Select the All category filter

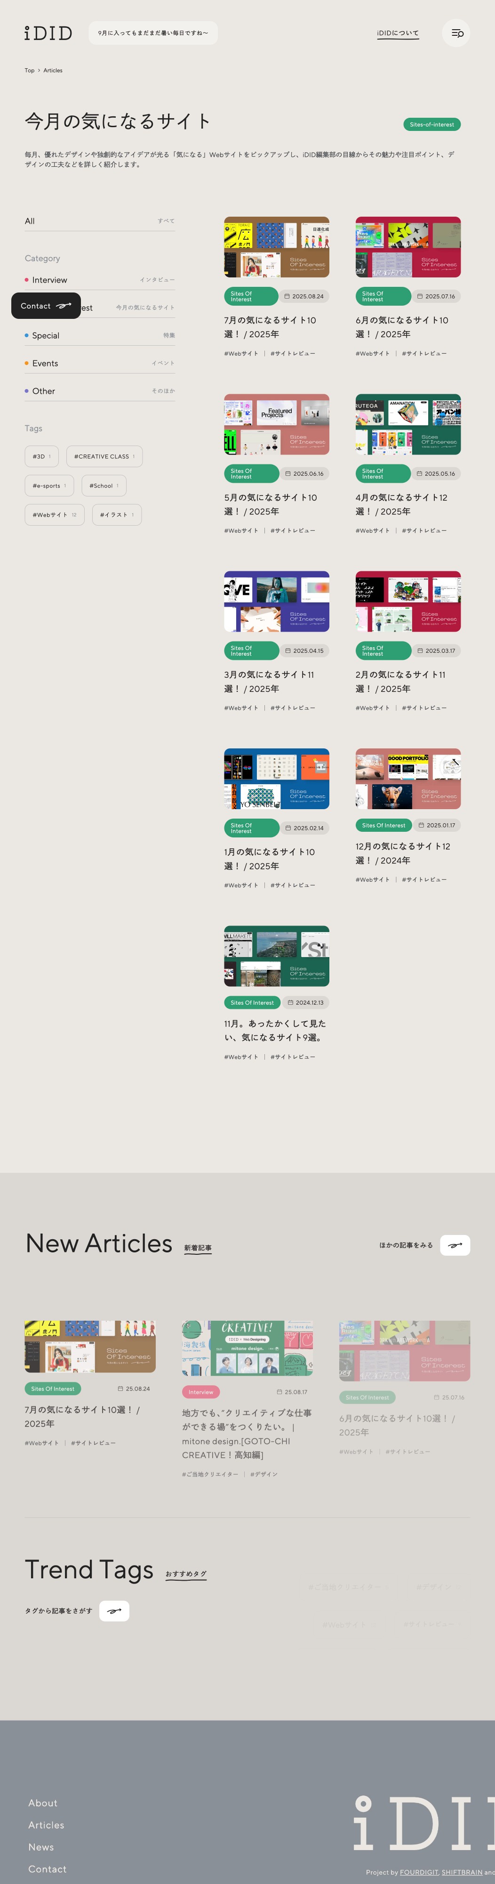click(x=99, y=221)
